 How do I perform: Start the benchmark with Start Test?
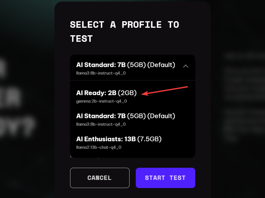click(166, 178)
